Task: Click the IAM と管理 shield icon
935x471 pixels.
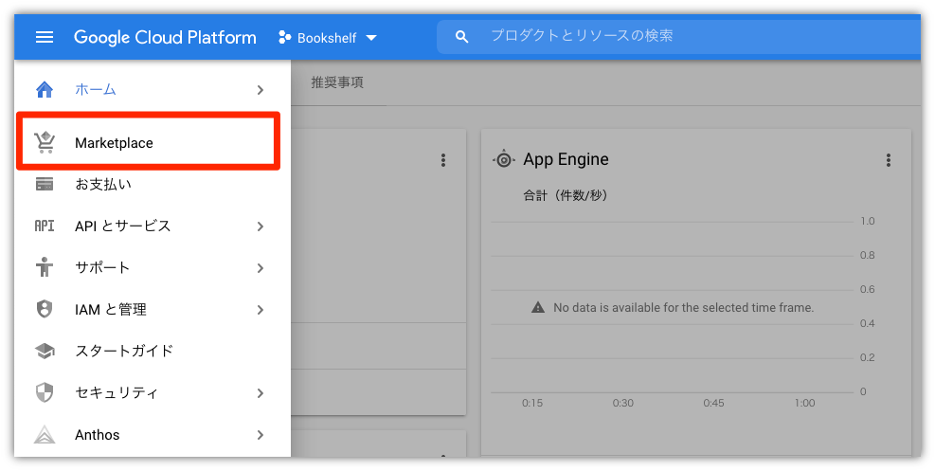Action: click(x=45, y=310)
